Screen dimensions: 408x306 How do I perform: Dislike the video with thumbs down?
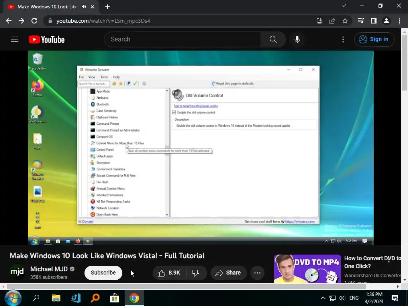tap(196, 273)
